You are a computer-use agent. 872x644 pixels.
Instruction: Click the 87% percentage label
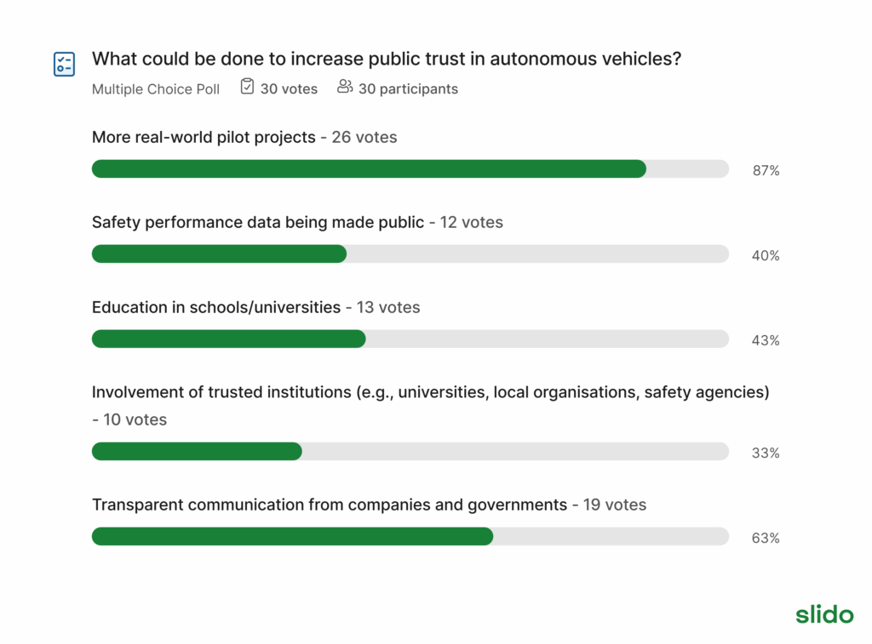[766, 171]
